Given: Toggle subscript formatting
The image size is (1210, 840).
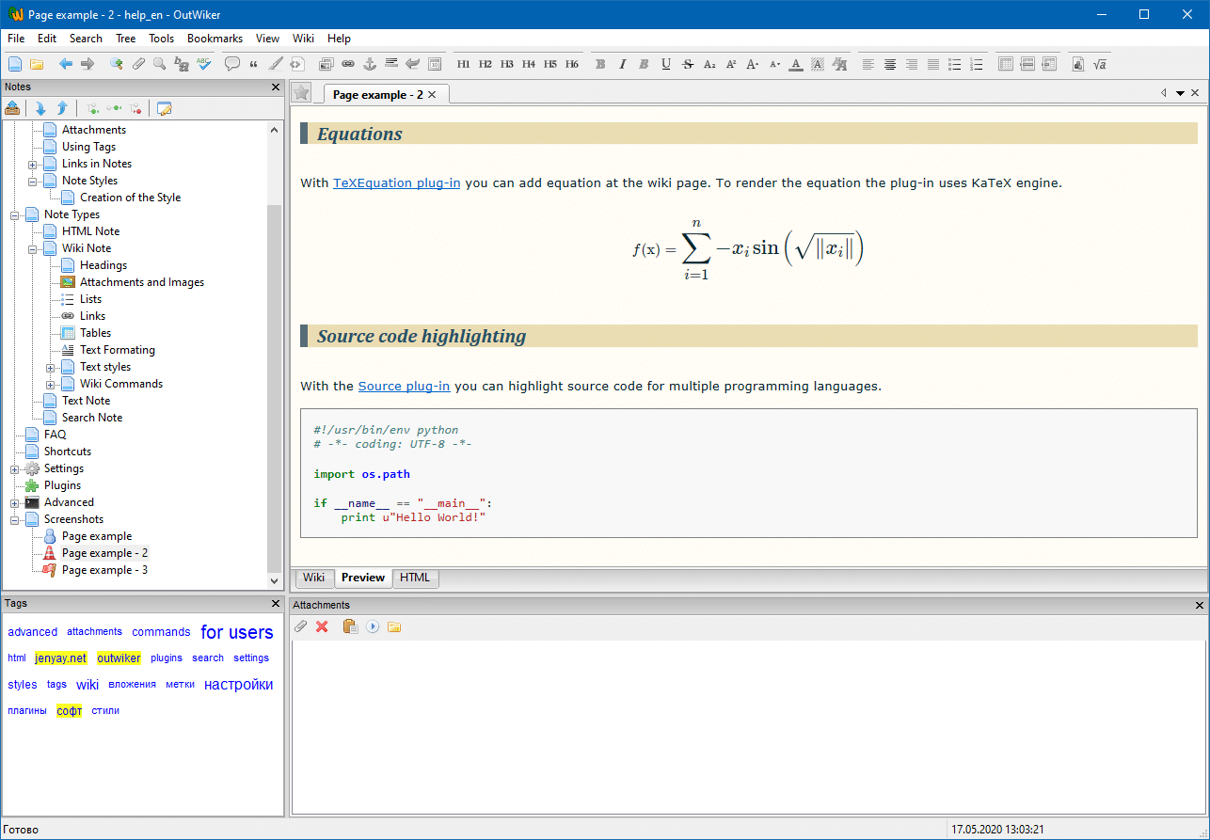Looking at the screenshot, I should [709, 64].
